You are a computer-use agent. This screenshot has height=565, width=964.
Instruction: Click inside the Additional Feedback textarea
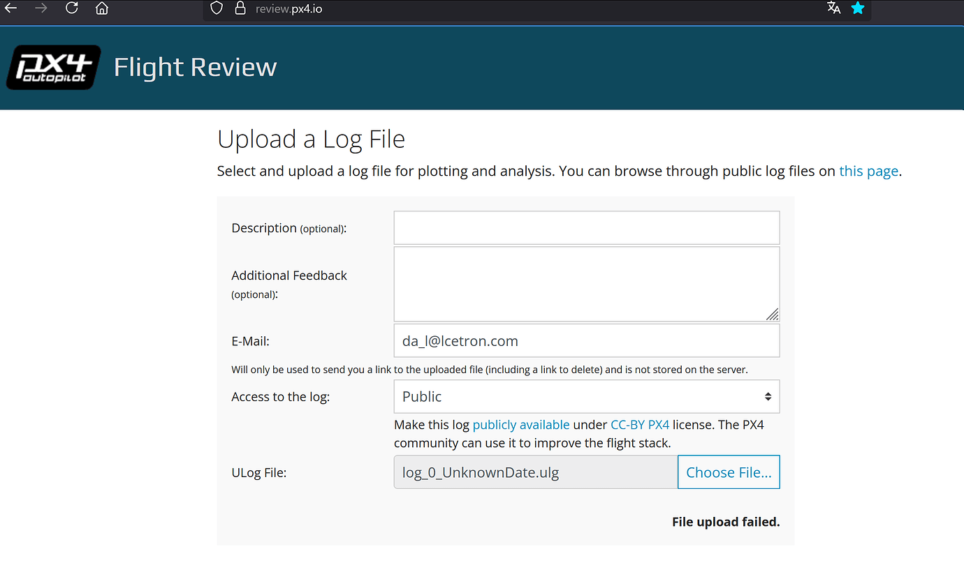pyautogui.click(x=586, y=282)
